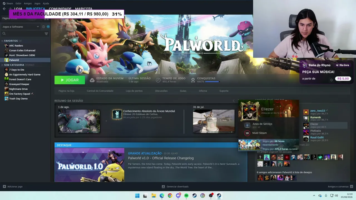Collapse the FAVORITOS category
The height and width of the screenshot is (200, 356).
click(2, 41)
